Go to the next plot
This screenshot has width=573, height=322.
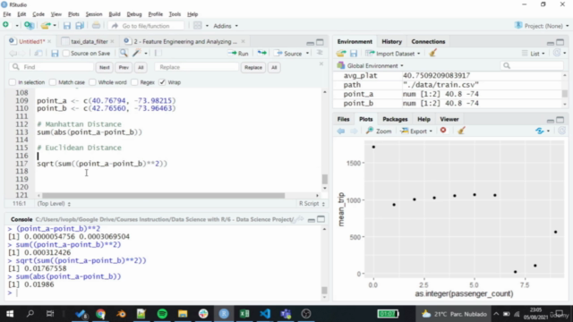[354, 131]
